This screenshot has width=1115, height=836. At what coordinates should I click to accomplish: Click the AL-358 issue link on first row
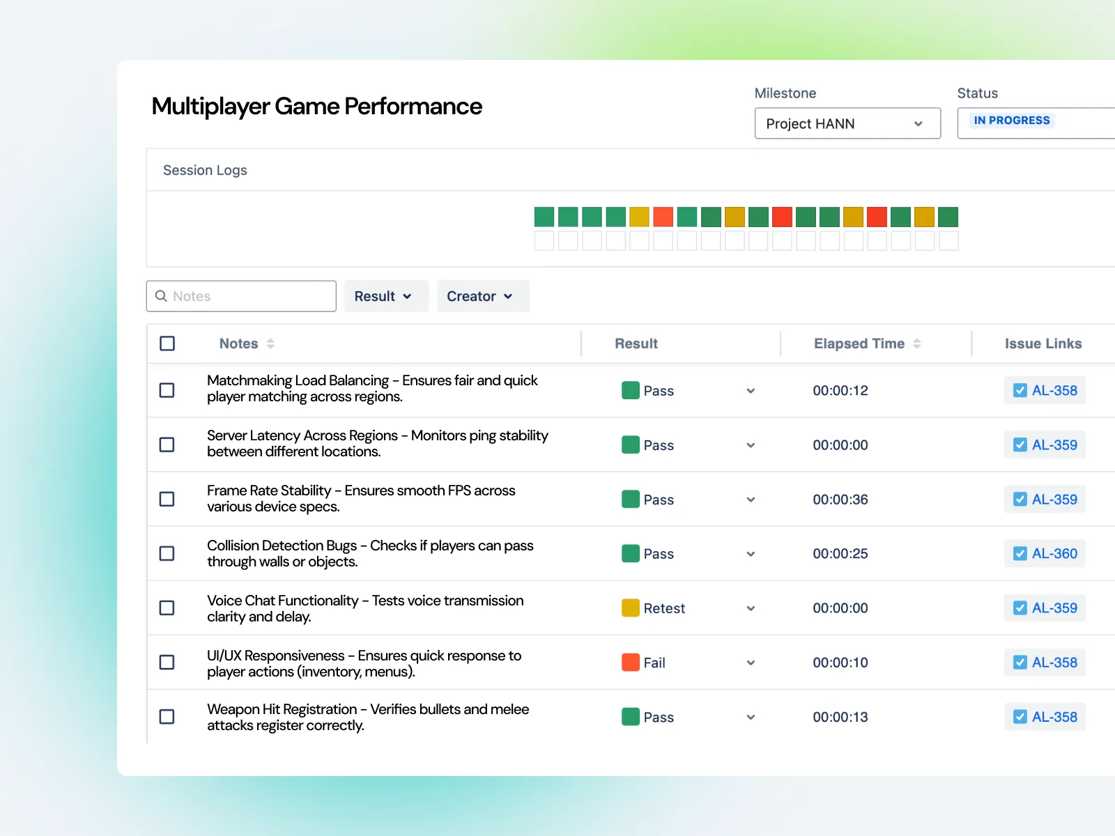[x=1045, y=391]
